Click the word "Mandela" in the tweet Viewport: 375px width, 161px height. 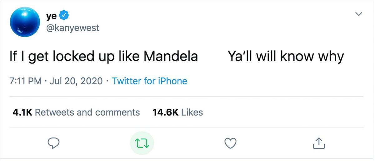[171, 57]
